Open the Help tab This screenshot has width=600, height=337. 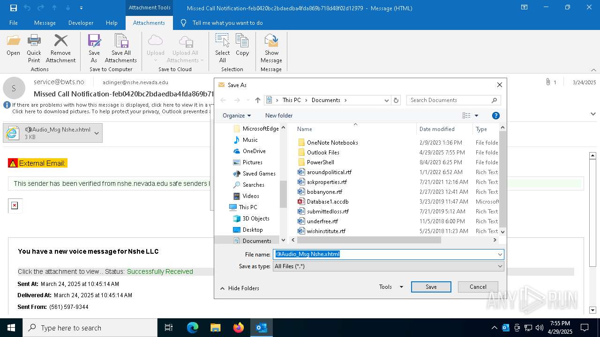(x=112, y=23)
